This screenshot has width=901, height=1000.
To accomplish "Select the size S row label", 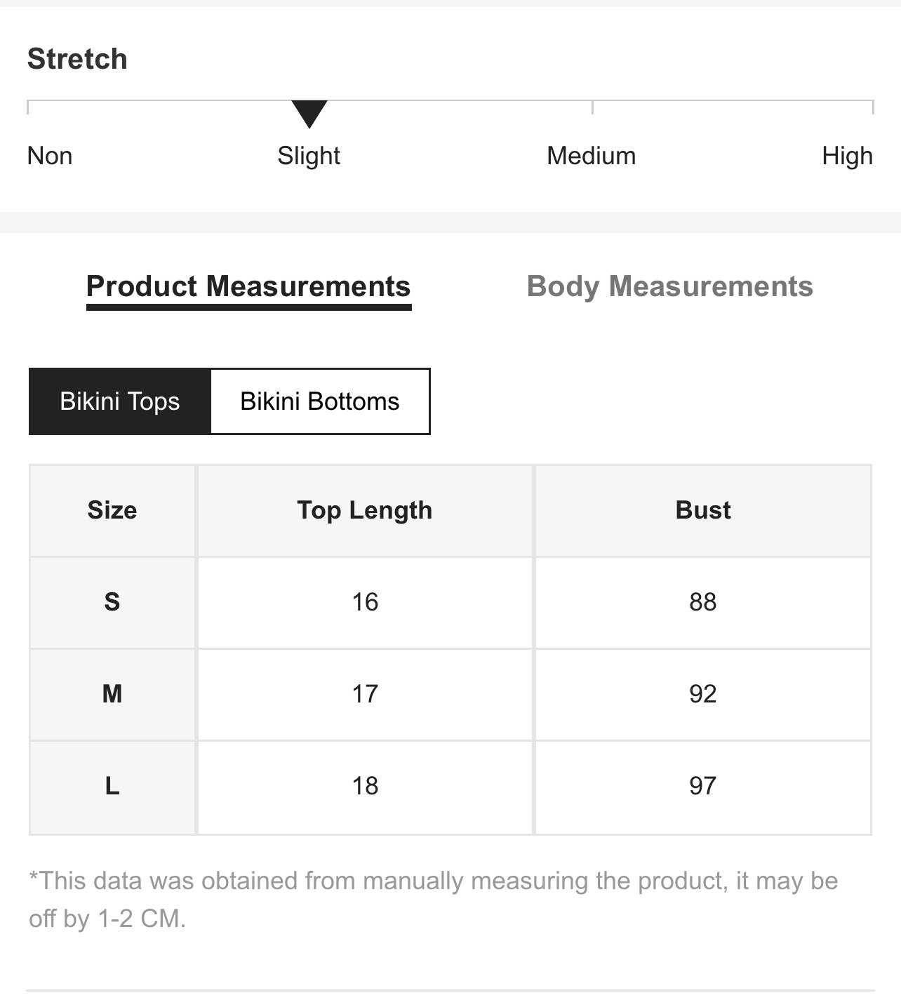I will [x=112, y=602].
